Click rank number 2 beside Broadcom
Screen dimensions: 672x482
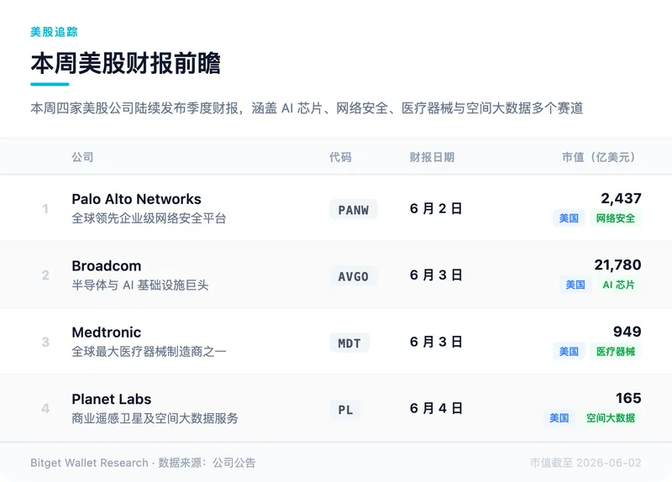[x=45, y=275]
